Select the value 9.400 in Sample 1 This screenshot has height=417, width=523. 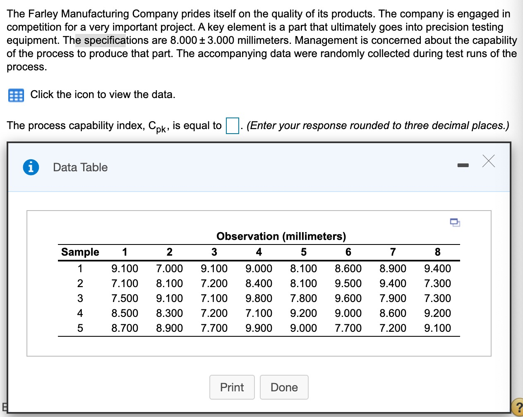pyautogui.click(x=437, y=268)
